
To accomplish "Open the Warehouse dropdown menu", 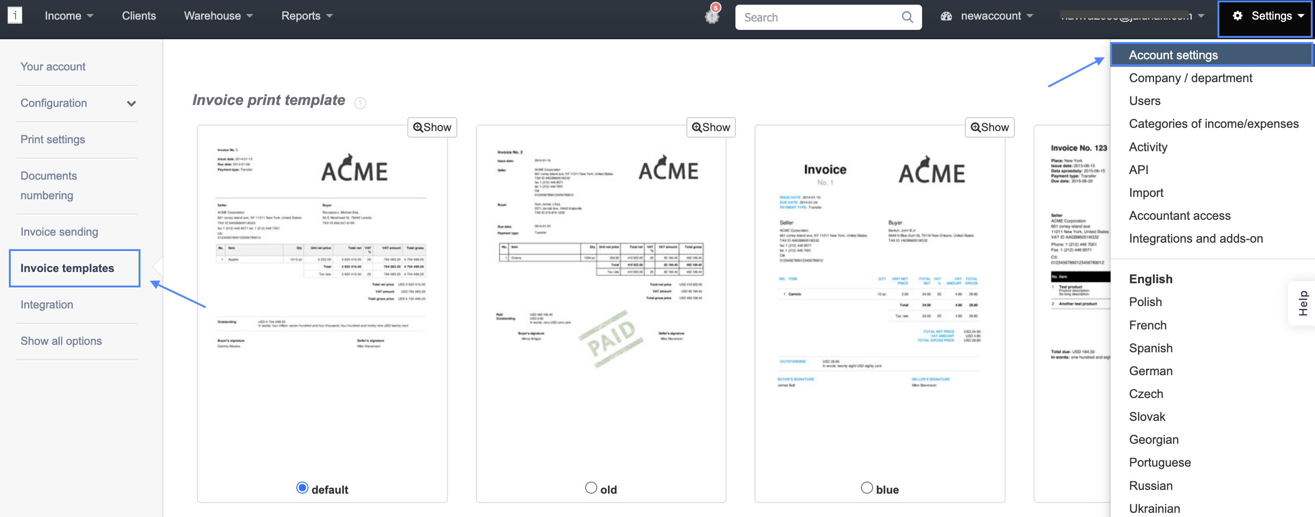I will (218, 16).
